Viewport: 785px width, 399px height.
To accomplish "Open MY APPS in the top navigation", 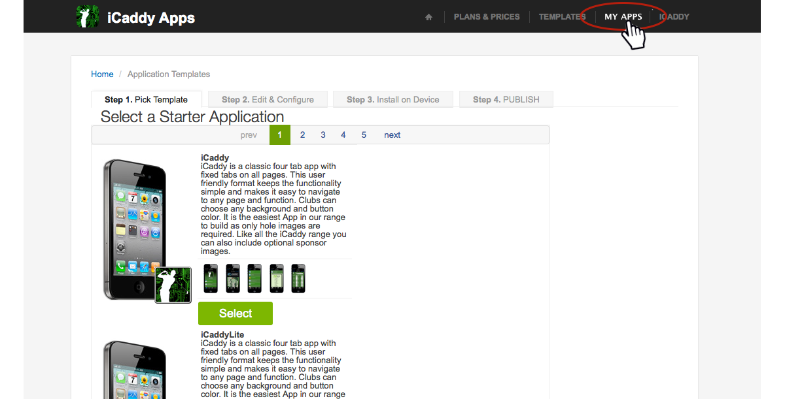I will coord(623,17).
